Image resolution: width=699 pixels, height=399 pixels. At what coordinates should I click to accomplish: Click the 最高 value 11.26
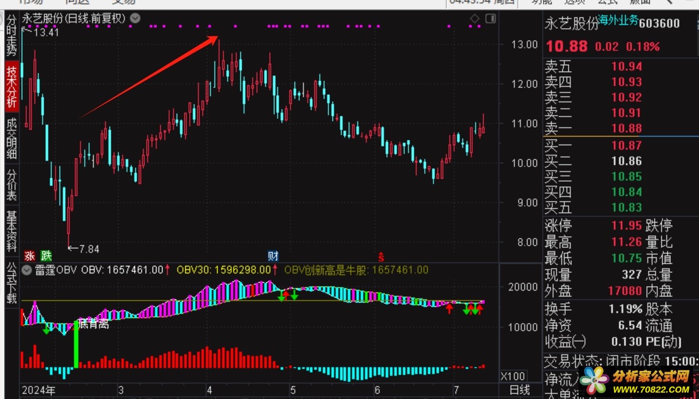626,242
